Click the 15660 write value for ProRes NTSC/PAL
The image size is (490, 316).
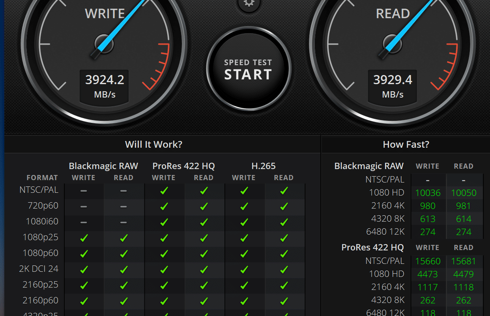tap(428, 261)
